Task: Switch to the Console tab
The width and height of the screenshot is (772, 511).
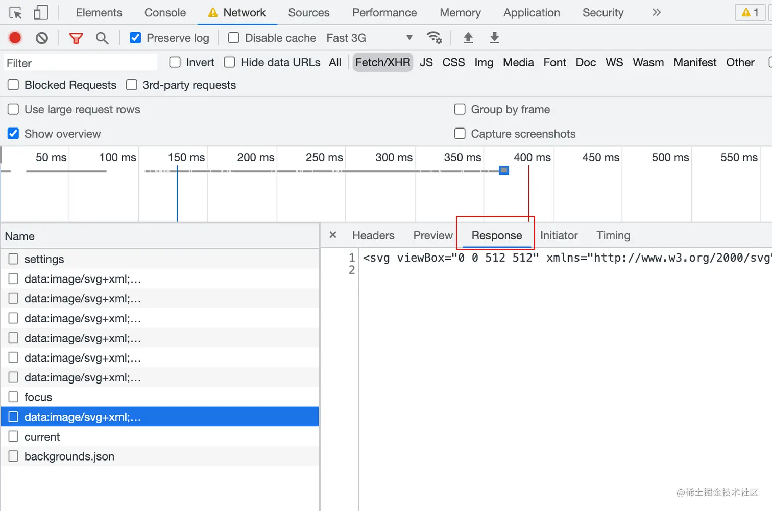Action: point(165,13)
